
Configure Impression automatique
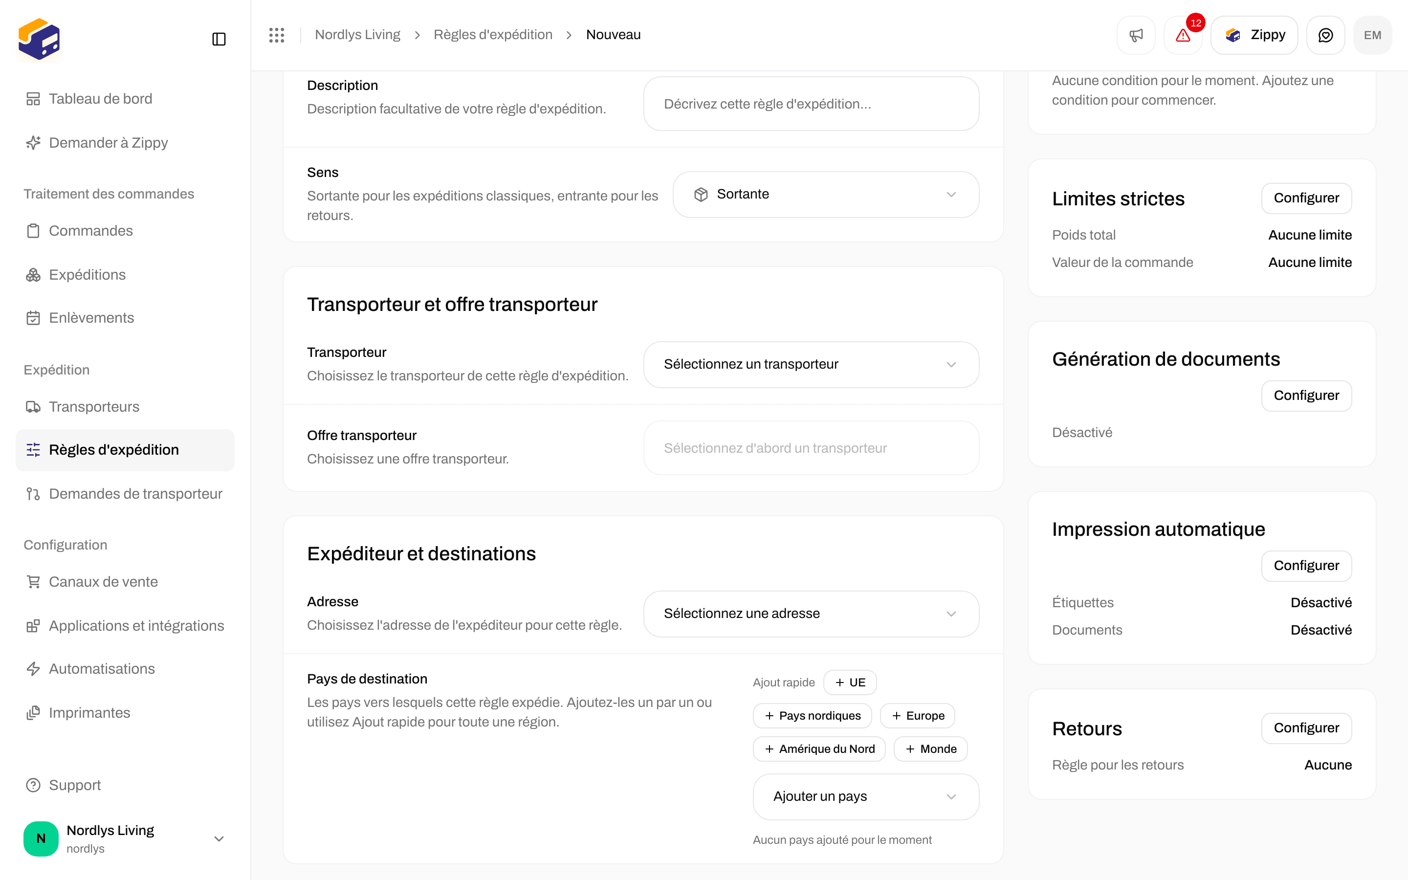(1306, 566)
